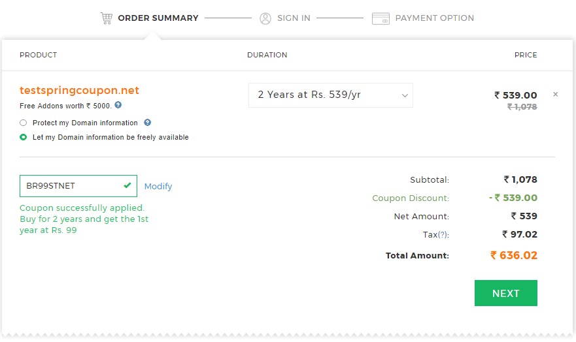Go to the Order Summary step

(158, 18)
